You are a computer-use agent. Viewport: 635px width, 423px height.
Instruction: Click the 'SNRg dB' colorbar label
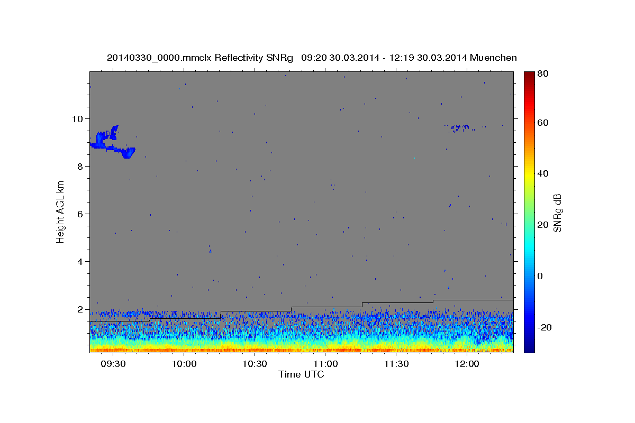557,212
